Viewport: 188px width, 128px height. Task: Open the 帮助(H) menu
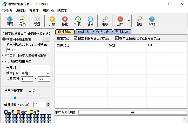pos(48,11)
